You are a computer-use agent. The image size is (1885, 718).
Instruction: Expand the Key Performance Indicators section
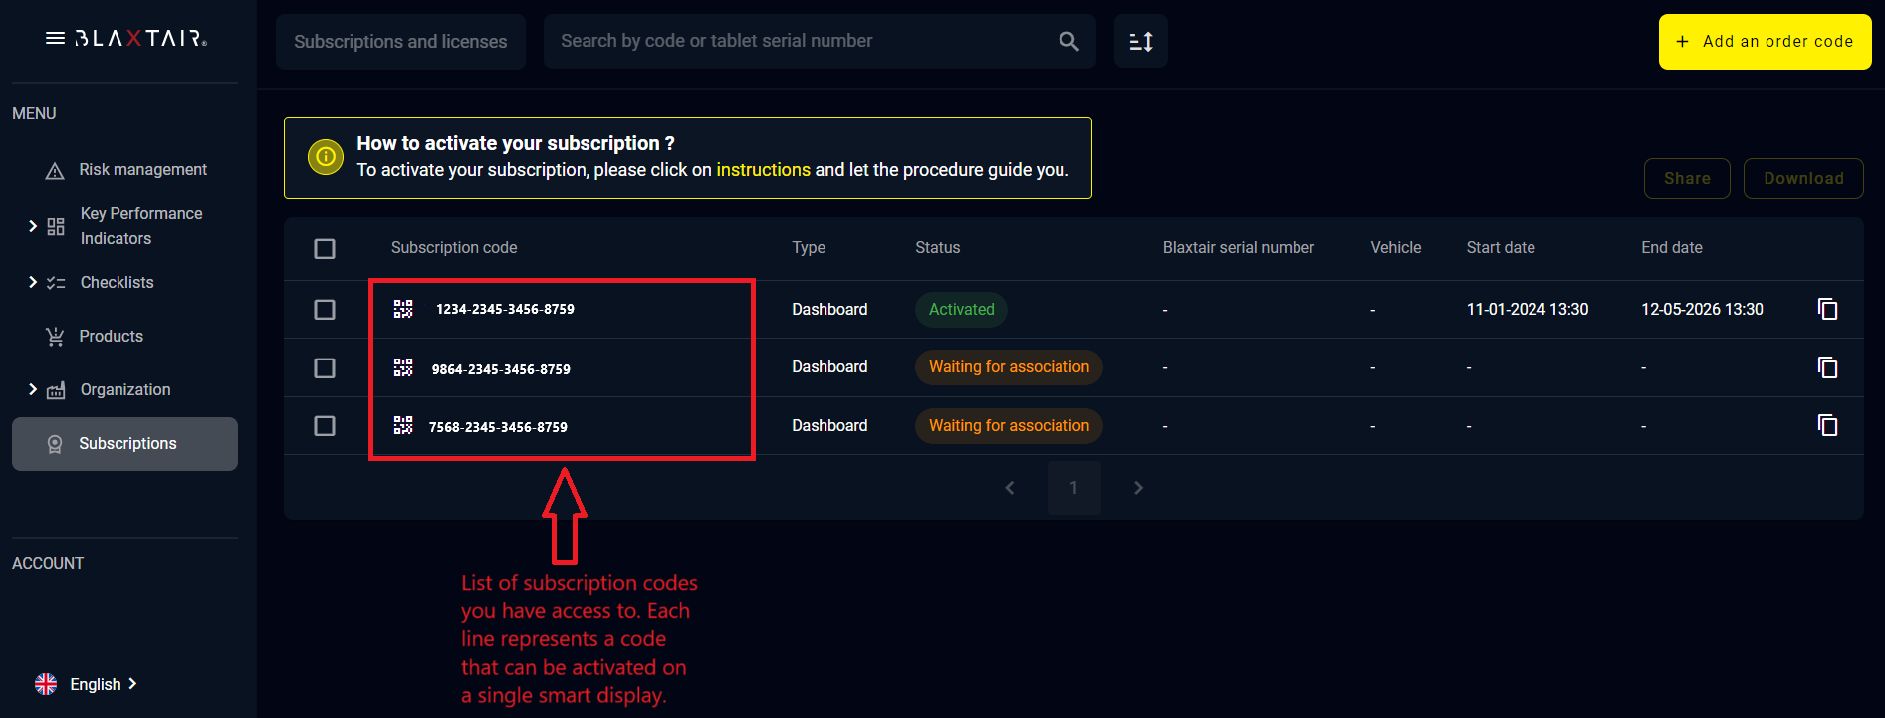click(33, 225)
